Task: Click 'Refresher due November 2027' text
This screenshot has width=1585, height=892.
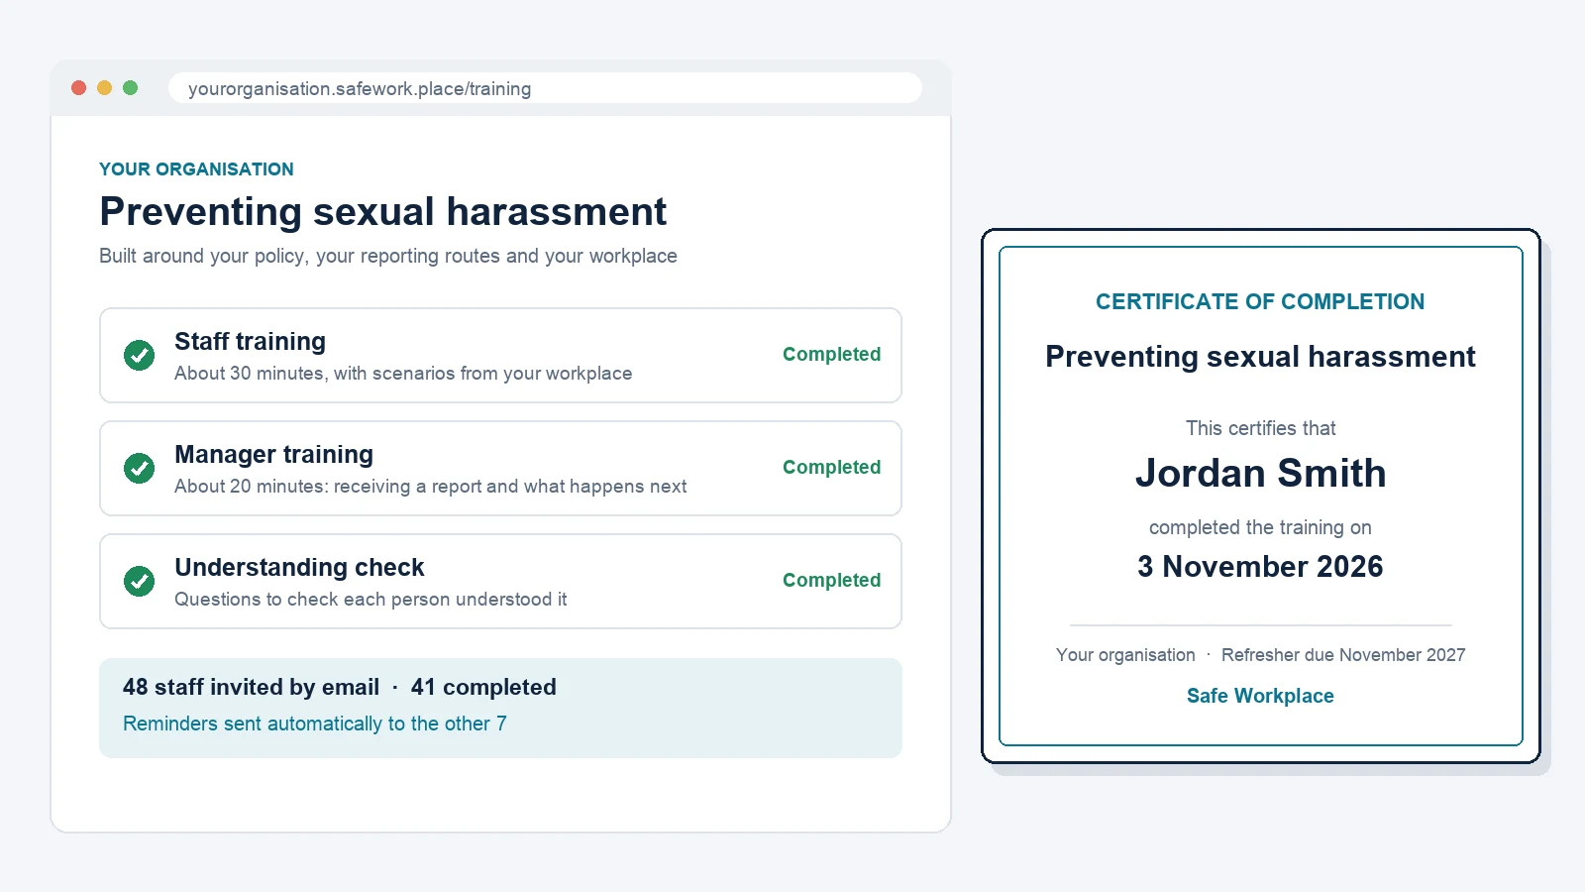Action: 1343,655
